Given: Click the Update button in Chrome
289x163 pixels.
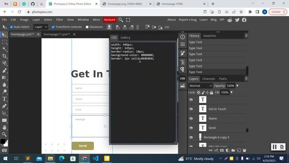Looking at the screenshot, I should coord(278,12).
